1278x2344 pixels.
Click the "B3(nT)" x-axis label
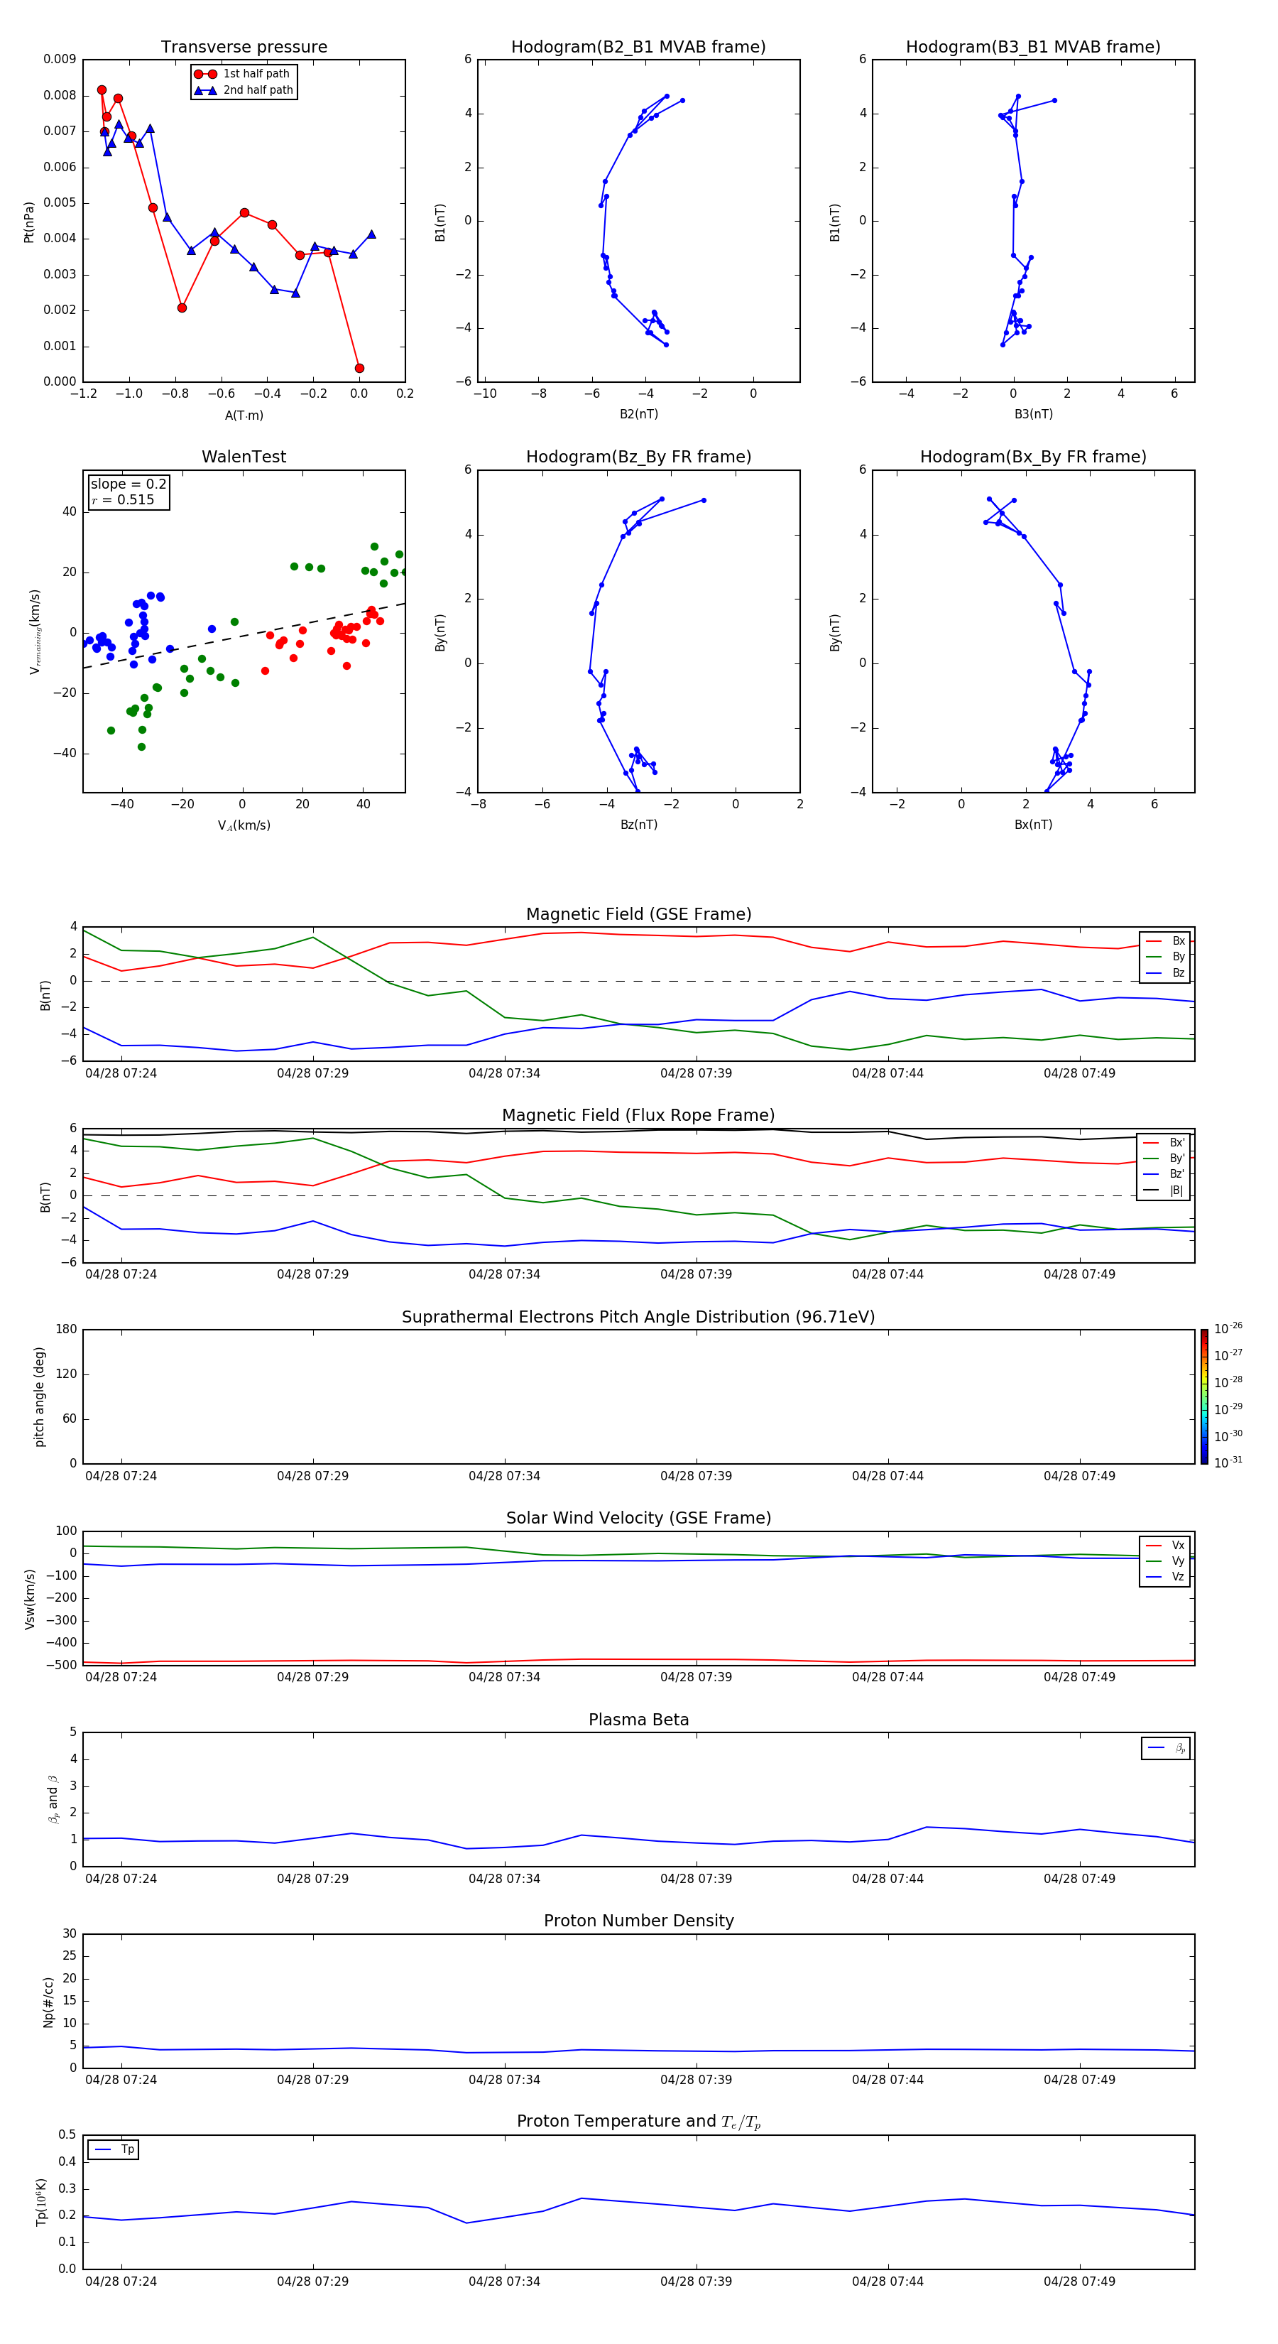[1033, 414]
